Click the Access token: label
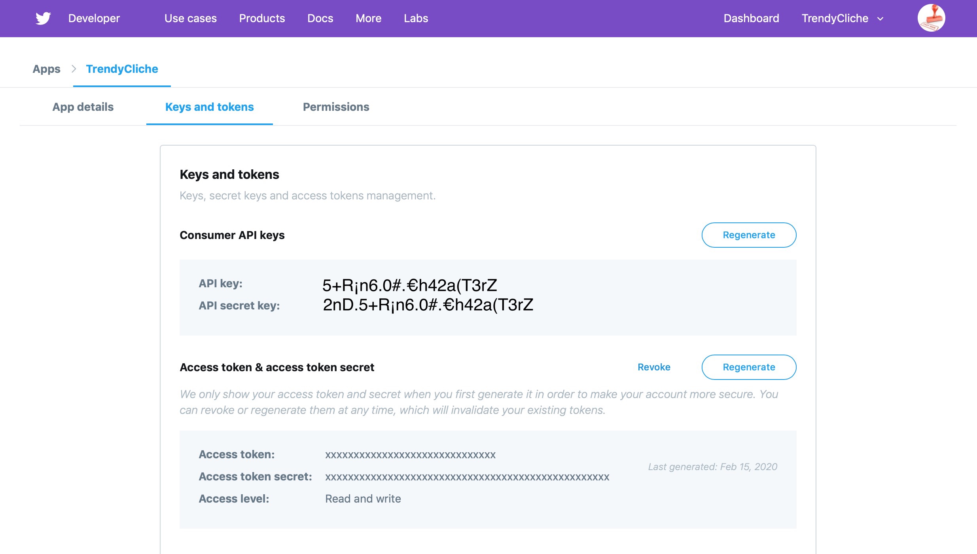 point(237,454)
